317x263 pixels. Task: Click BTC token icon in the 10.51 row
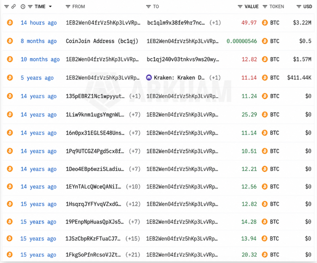265,151
